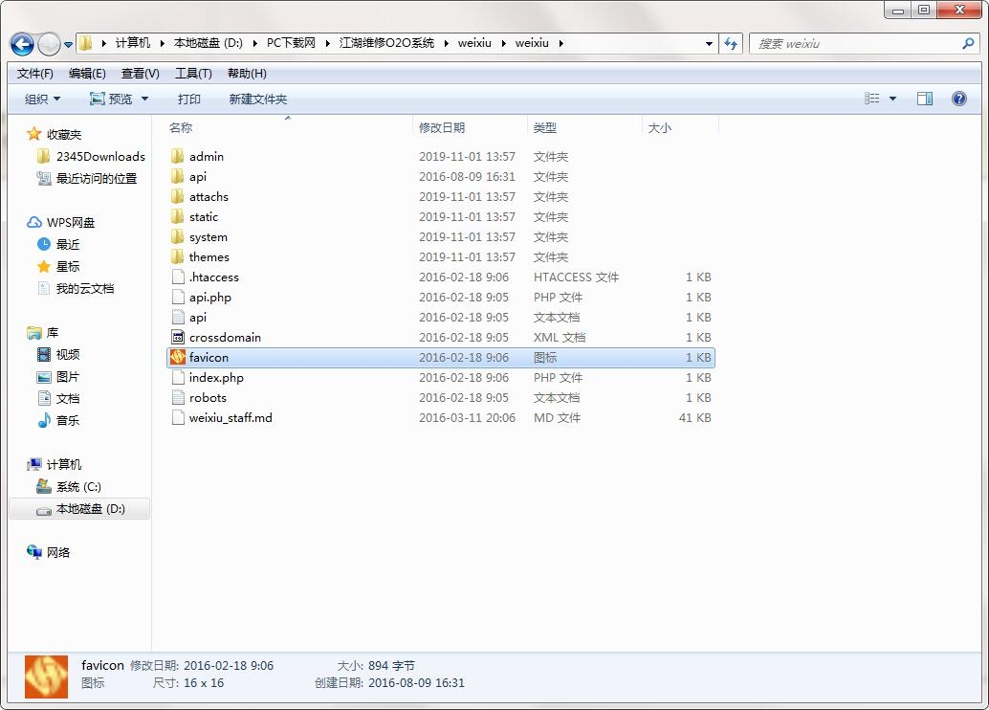Click the blue help icon
Image resolution: width=989 pixels, height=710 pixels.
tap(958, 99)
